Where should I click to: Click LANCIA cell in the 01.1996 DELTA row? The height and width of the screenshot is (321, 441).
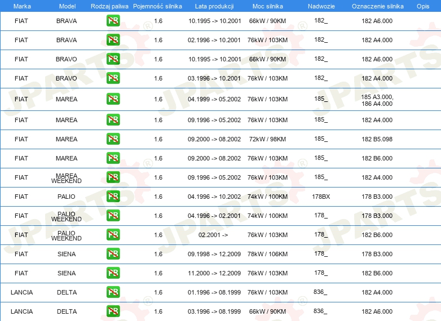coord(21,292)
